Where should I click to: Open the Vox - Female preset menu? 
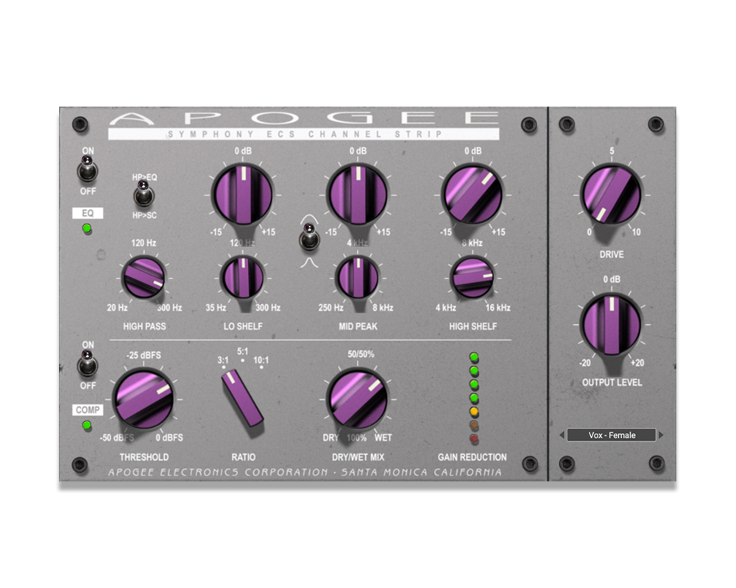tap(612, 435)
